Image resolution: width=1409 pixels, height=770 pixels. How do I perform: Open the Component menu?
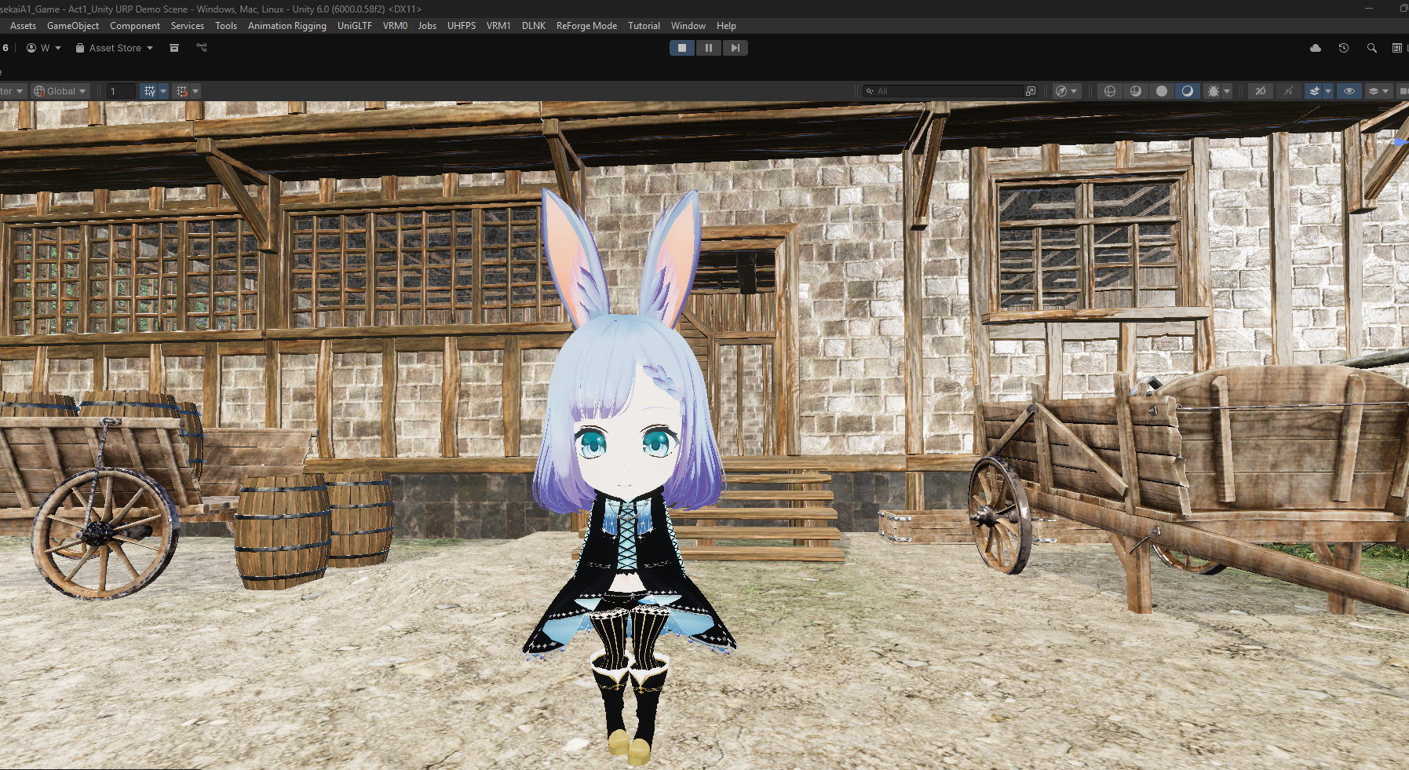(x=135, y=26)
